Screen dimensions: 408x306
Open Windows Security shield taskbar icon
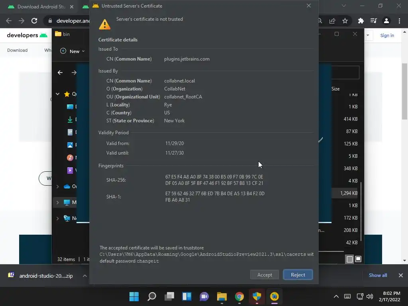point(257,296)
